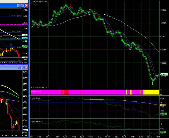The width and height of the screenshot is (169, 138).
Task: Click the 10:53 time axis label
Action: click(x=150, y=137)
